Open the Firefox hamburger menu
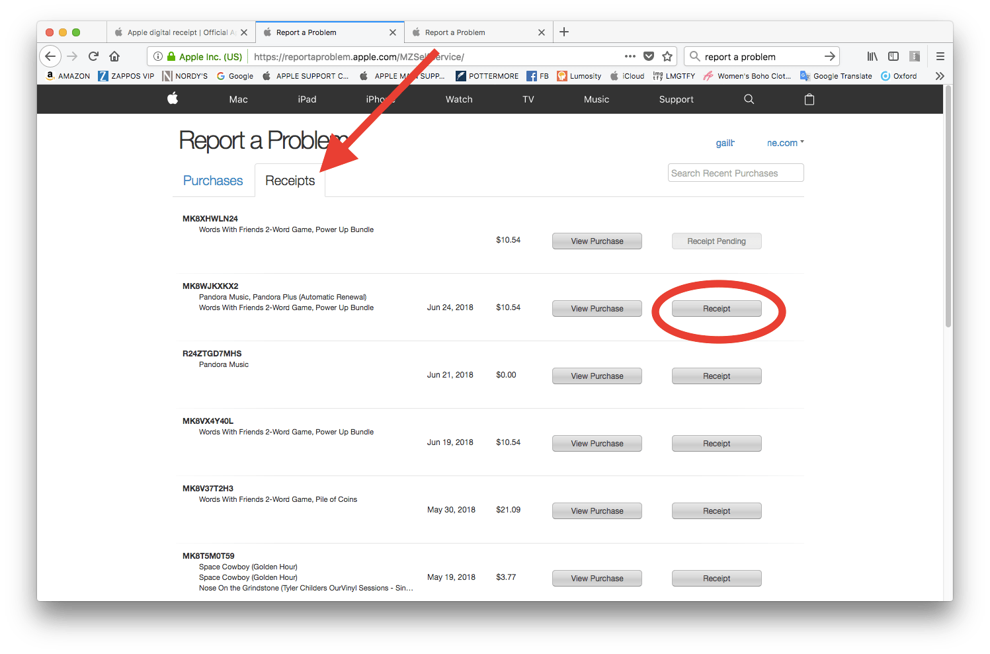This screenshot has width=990, height=654. click(940, 56)
